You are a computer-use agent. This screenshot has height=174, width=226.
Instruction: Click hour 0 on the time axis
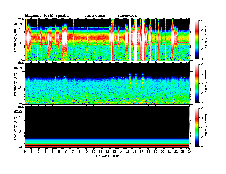click(x=25, y=152)
